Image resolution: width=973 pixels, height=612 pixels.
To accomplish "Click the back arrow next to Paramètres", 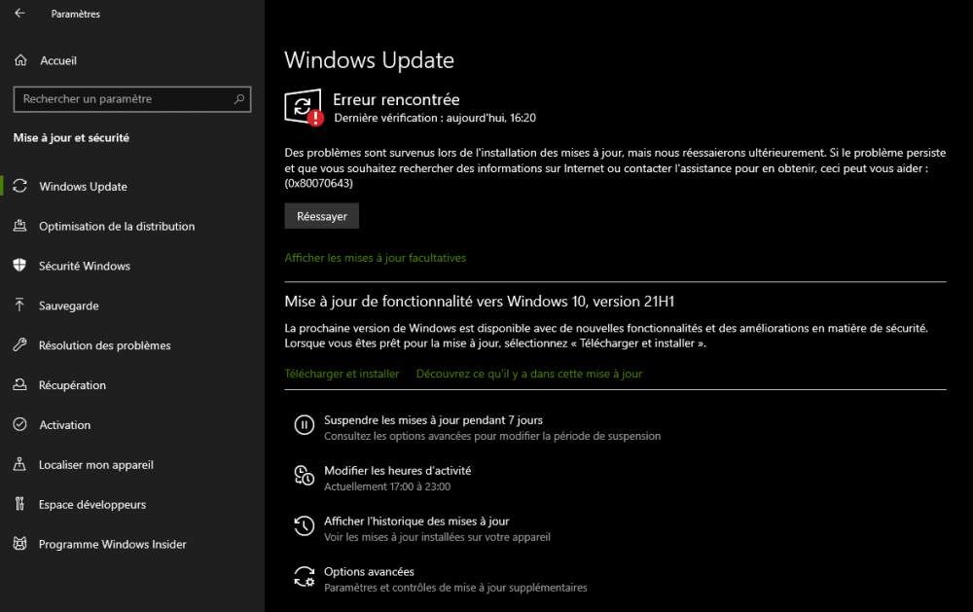I will (18, 14).
